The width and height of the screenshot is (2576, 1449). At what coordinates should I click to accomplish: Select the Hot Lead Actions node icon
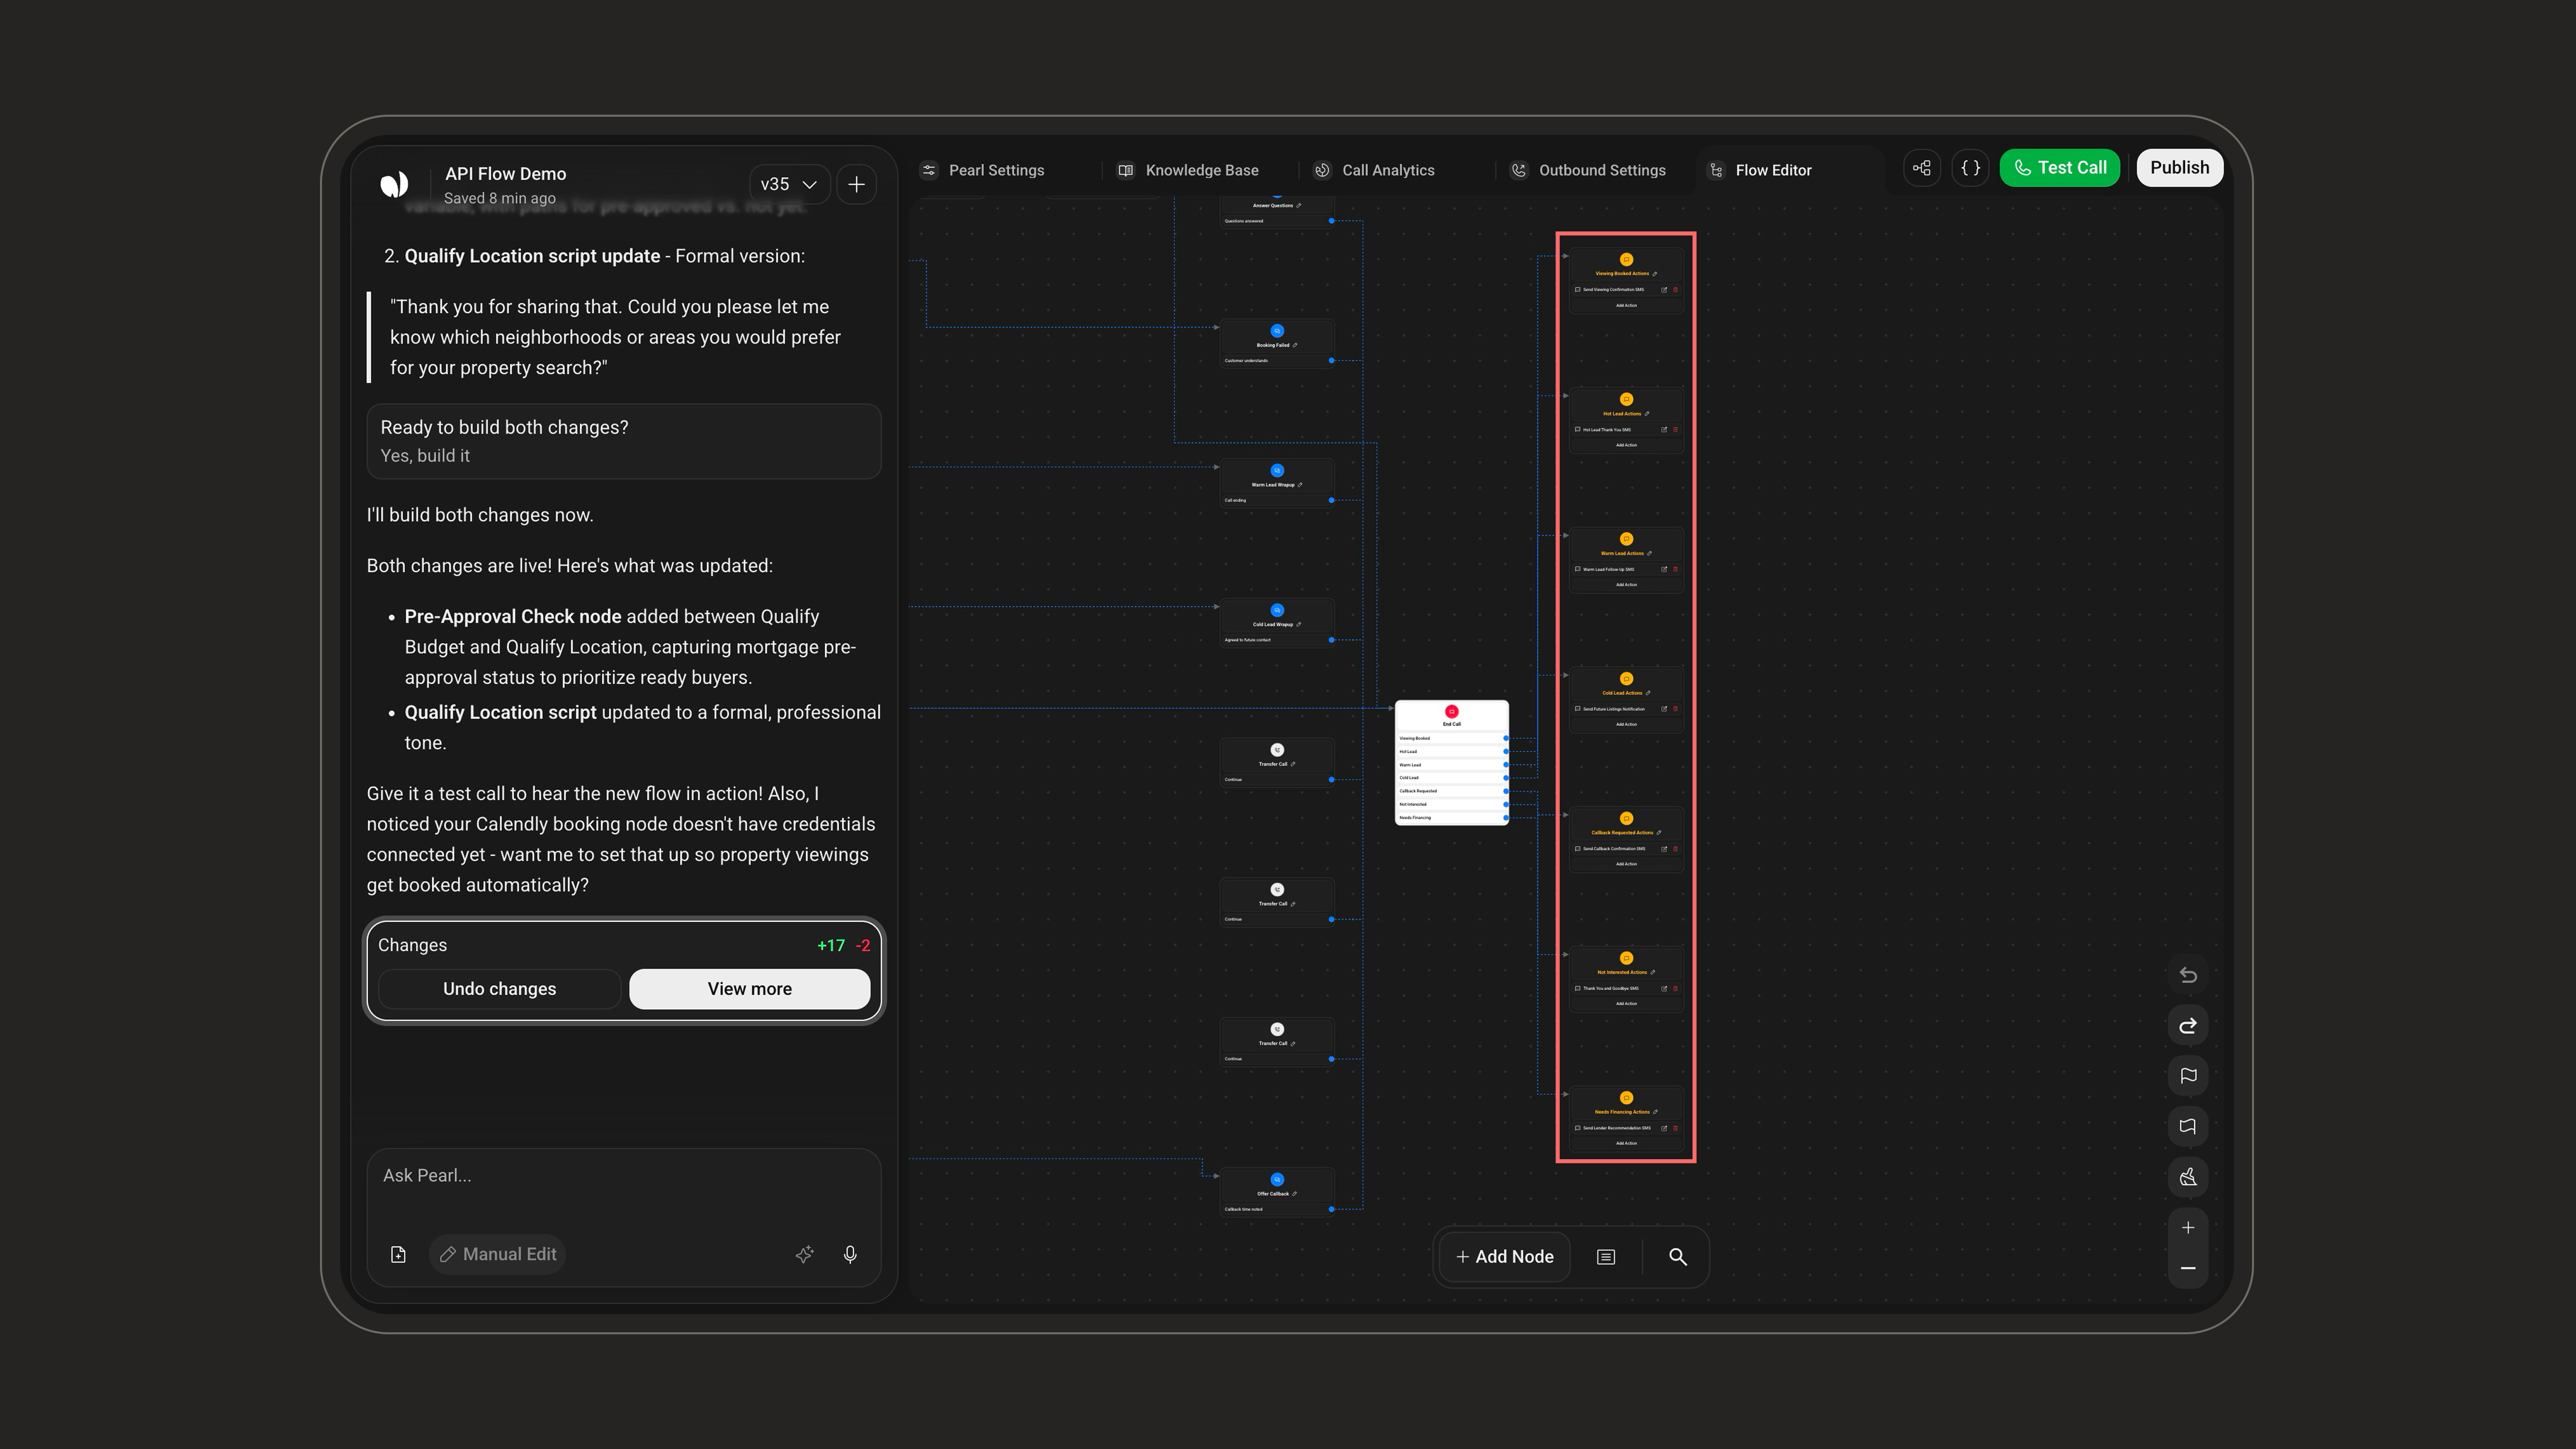(x=1626, y=399)
